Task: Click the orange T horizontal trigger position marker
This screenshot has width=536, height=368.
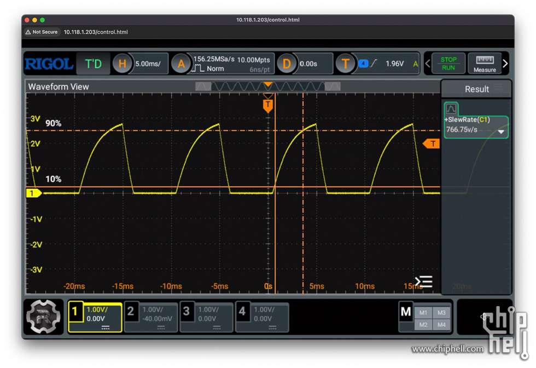Action: [x=268, y=105]
